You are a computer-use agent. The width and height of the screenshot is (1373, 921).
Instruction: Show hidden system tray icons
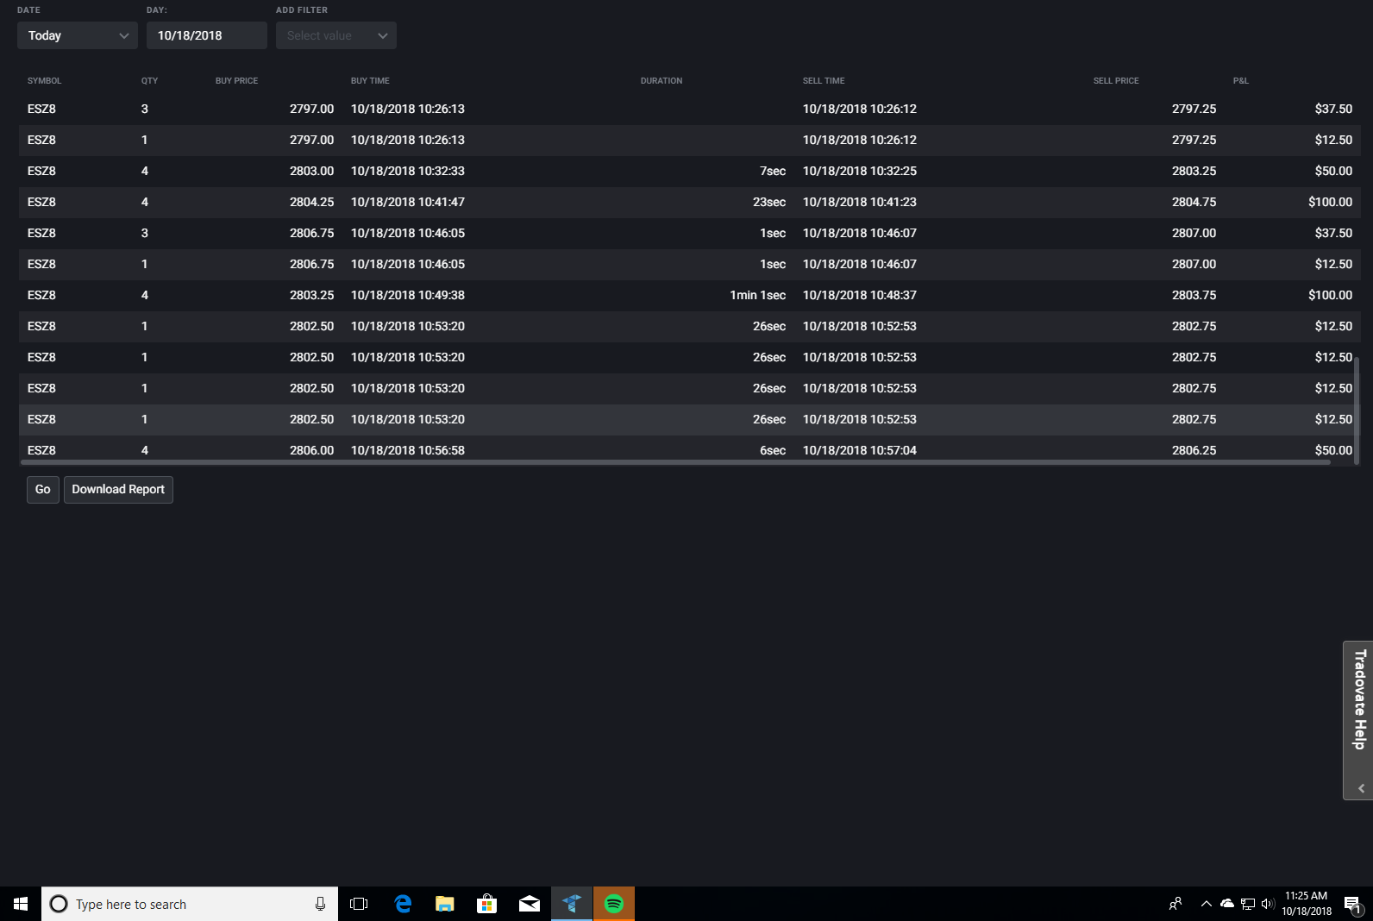coord(1207,904)
